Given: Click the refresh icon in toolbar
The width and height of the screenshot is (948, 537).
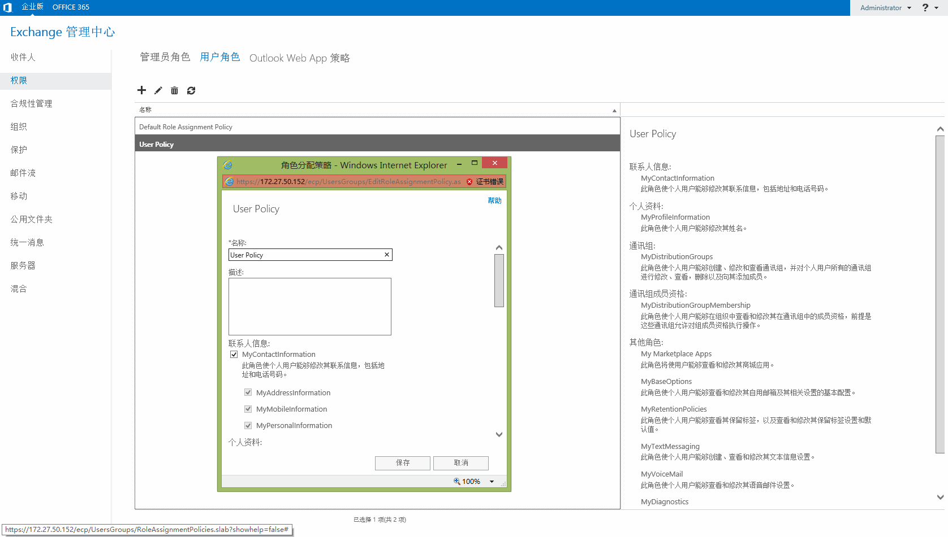Looking at the screenshot, I should point(191,90).
